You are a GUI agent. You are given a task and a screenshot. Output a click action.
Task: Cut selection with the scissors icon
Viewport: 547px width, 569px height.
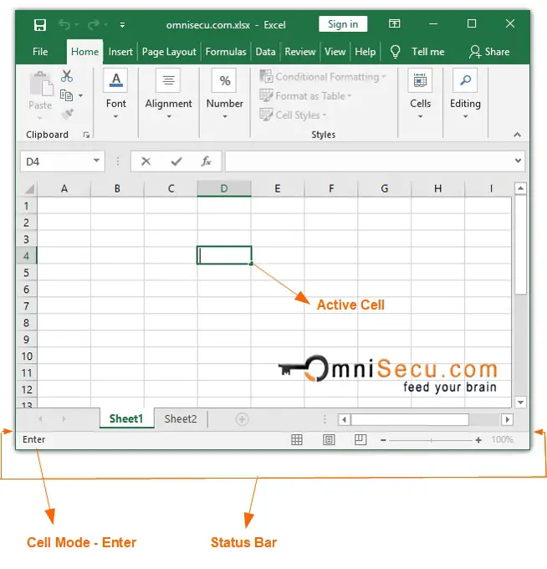(67, 76)
